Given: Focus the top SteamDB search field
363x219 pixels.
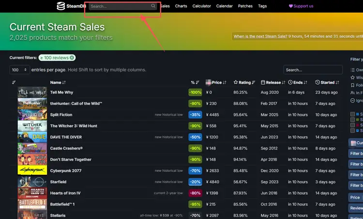Looking at the screenshot, I should (x=123, y=6).
